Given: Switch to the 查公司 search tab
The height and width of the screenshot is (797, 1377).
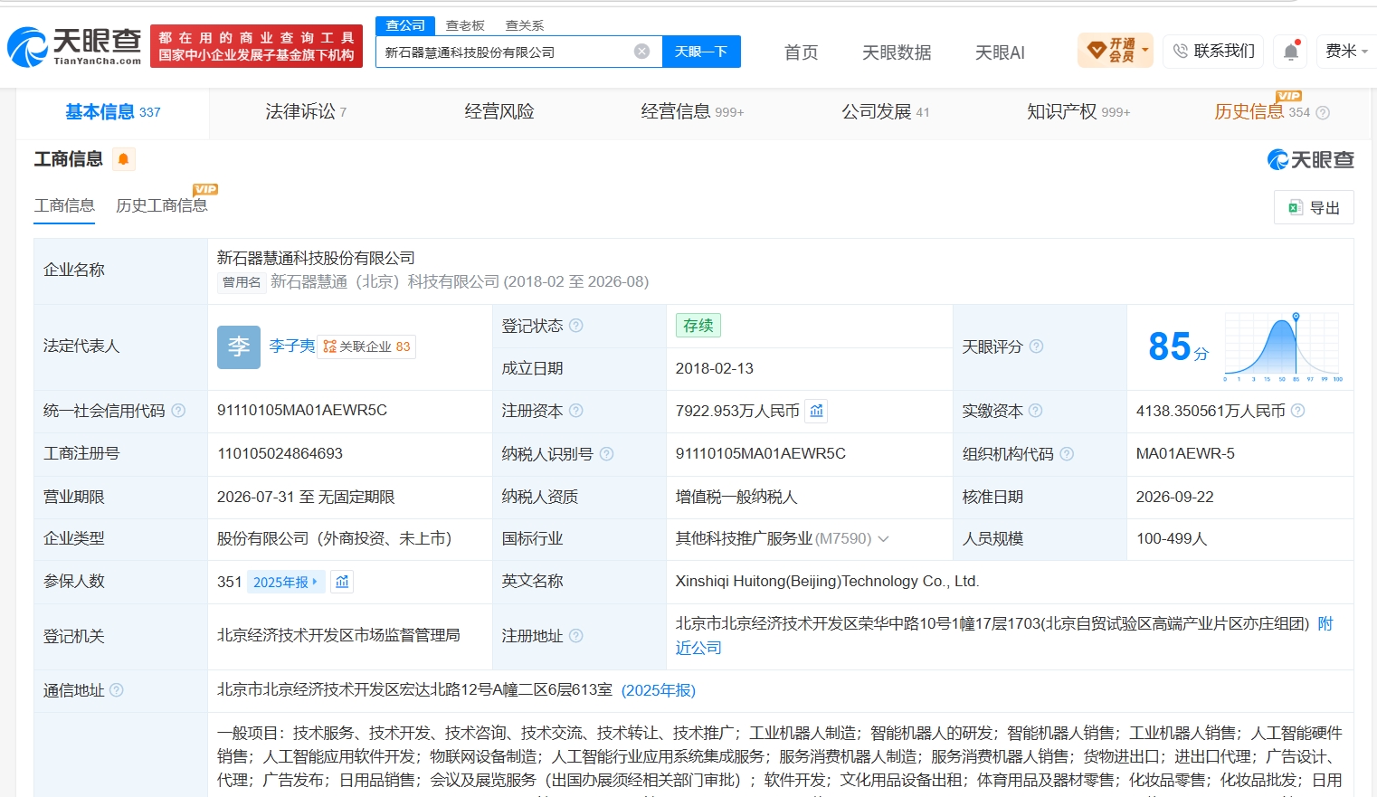Looking at the screenshot, I should coord(405,25).
